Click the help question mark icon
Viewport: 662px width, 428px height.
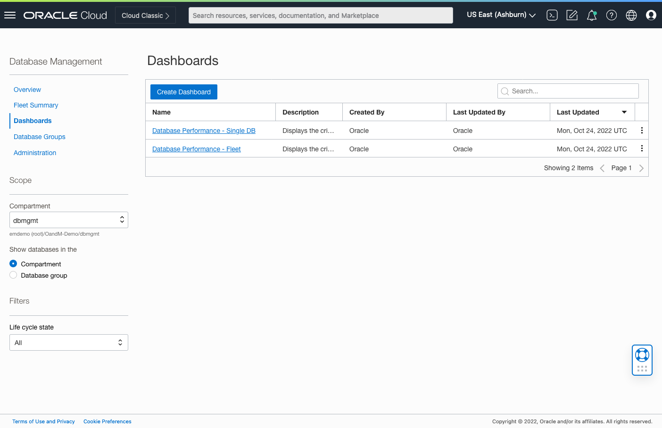tap(612, 15)
